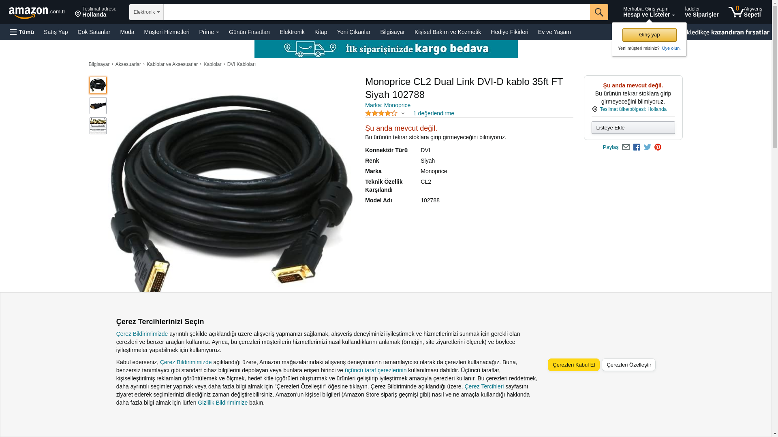Open the Tümü hamburger menu
Image resolution: width=778 pixels, height=437 pixels.
[x=22, y=32]
